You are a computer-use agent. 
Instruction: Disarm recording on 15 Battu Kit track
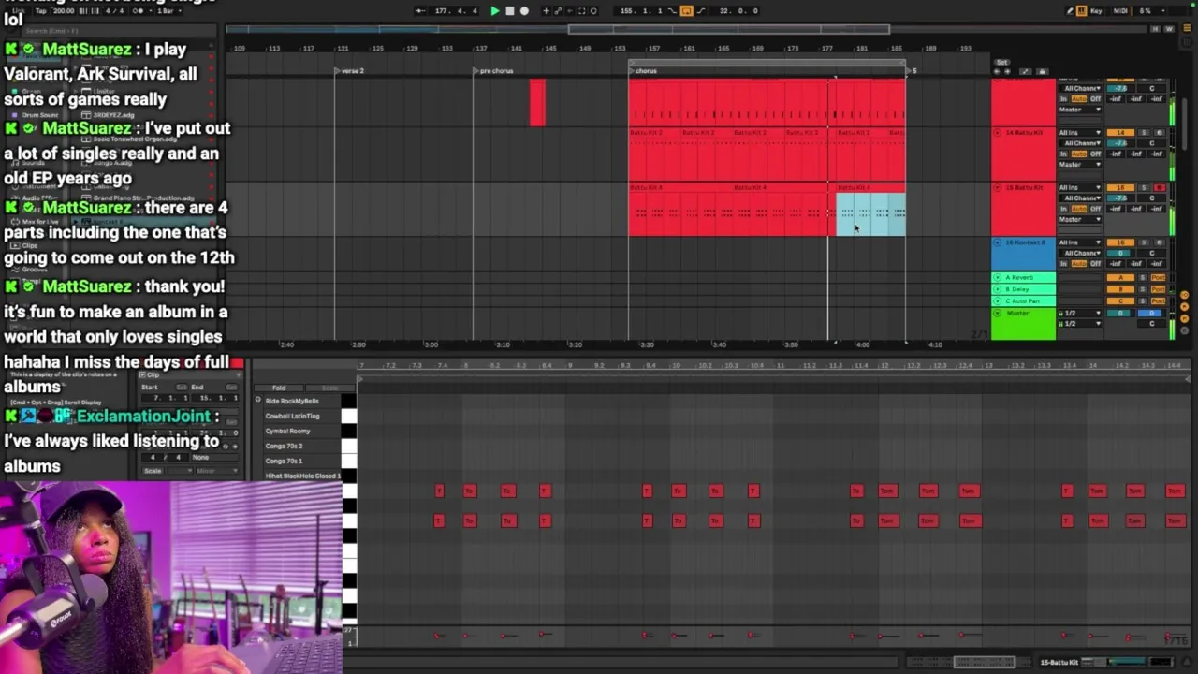pos(1159,188)
